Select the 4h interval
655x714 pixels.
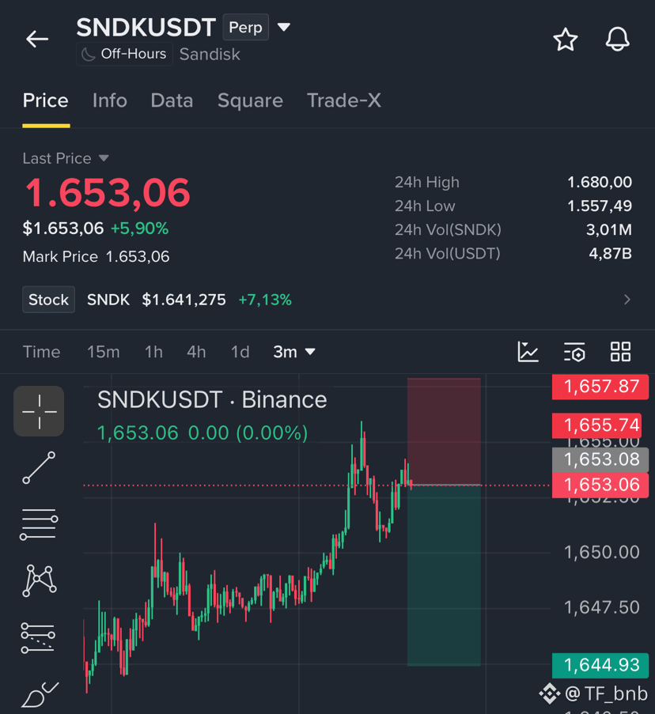coord(196,352)
